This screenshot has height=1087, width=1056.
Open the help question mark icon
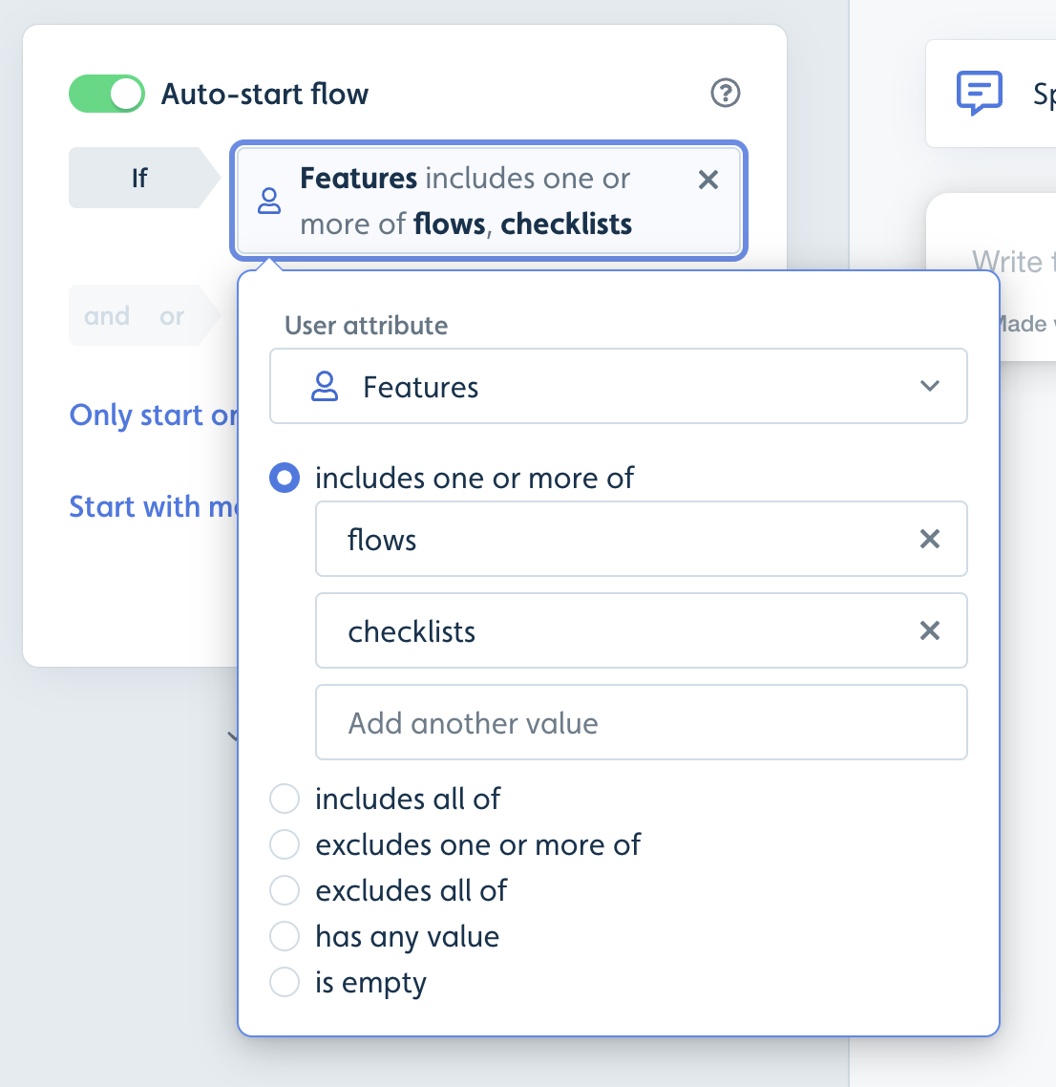pyautogui.click(x=726, y=93)
